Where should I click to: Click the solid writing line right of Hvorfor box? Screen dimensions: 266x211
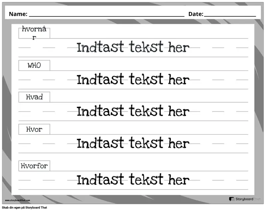pyautogui.click(x=150, y=171)
